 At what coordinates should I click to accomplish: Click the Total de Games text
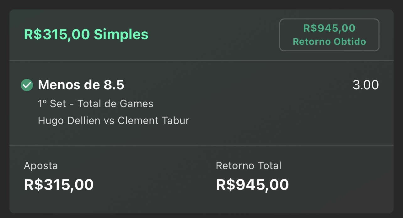(x=115, y=104)
